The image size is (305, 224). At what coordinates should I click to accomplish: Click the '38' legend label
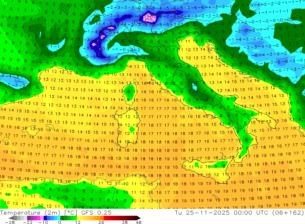click(125, 222)
